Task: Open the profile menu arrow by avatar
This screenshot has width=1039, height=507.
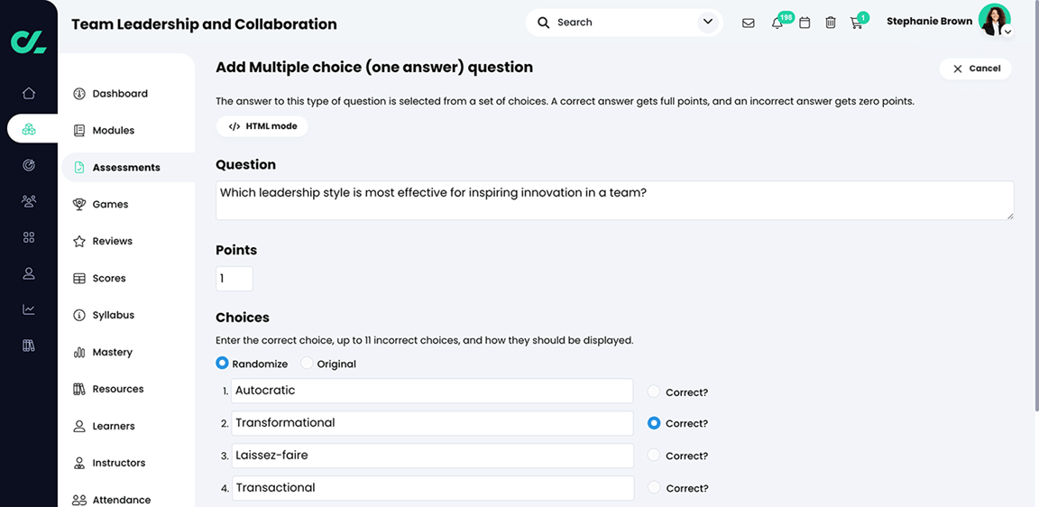Action: [x=1007, y=32]
